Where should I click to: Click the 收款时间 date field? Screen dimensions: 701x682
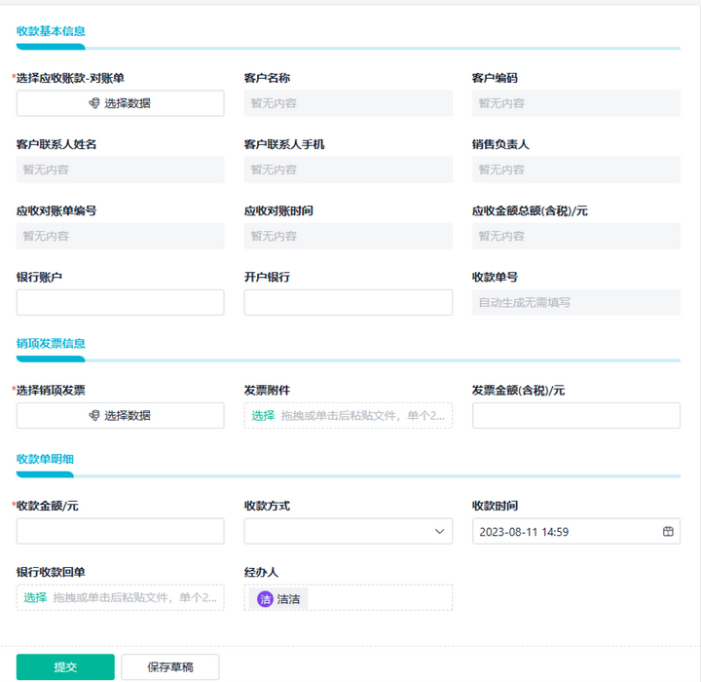tap(565, 532)
